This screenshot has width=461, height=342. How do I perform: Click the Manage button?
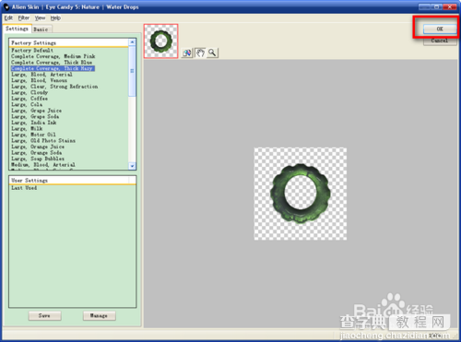(x=99, y=315)
